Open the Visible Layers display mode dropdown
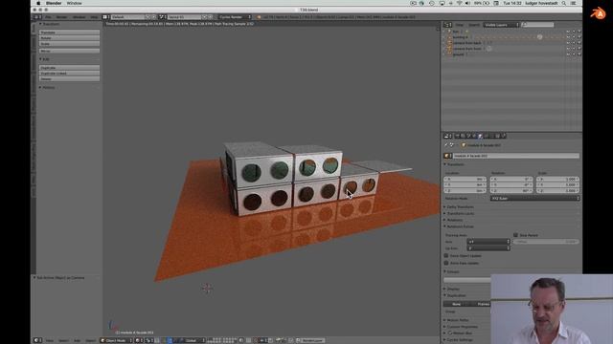The width and height of the screenshot is (613, 344). coord(501,25)
